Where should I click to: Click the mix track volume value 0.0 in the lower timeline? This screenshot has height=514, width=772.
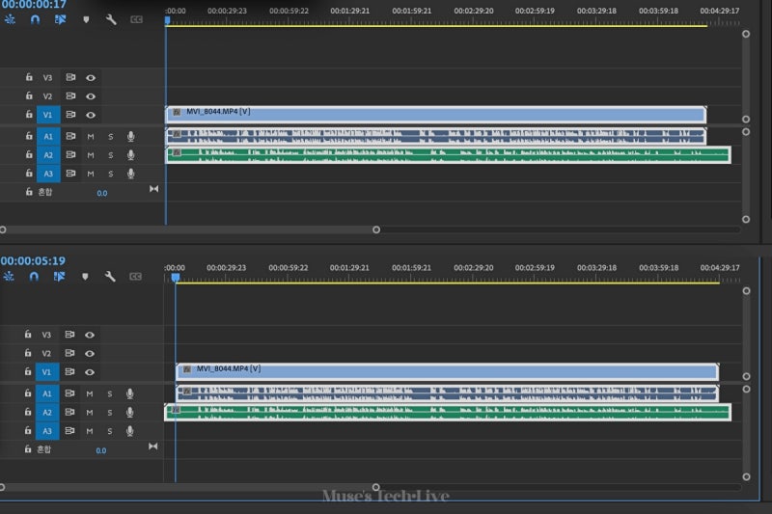click(x=102, y=450)
